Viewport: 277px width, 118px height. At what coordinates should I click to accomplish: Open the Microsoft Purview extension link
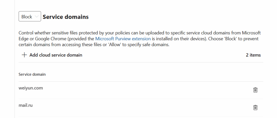[123, 39]
